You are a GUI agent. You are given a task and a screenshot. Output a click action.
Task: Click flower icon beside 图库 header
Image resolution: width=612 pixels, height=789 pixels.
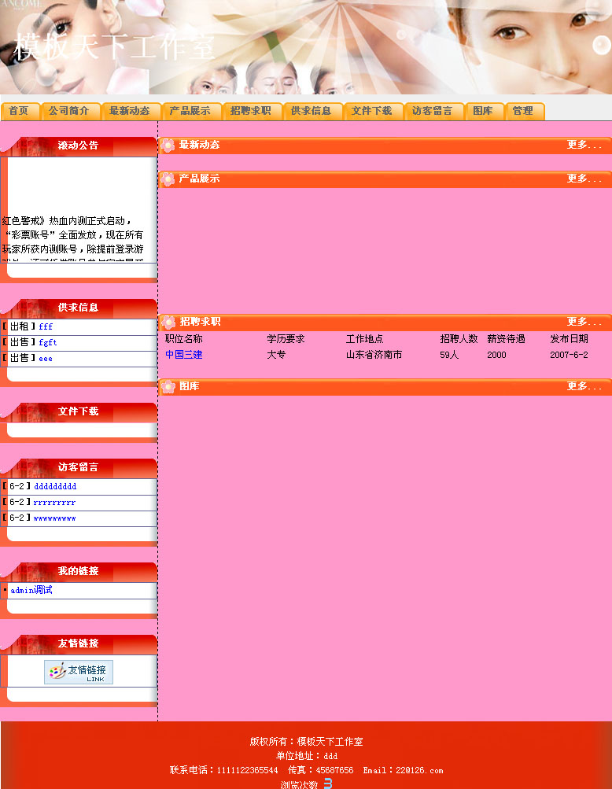point(168,387)
